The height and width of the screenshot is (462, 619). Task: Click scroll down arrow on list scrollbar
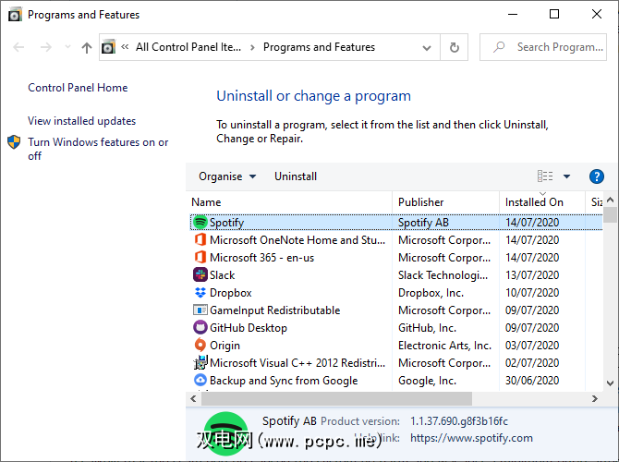[611, 383]
